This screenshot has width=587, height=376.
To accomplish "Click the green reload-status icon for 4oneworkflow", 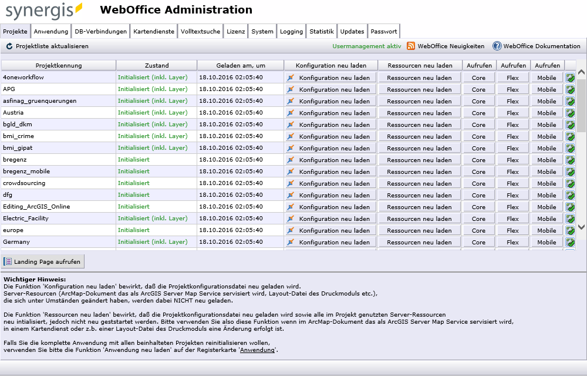I will tap(569, 78).
